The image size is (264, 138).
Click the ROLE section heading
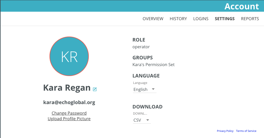(139, 40)
